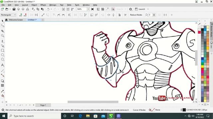213x119 pixels.
Task: Toggle show grid
Action: pyautogui.click(x=103, y=9)
